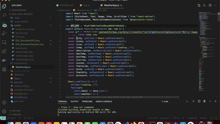
Task: Open the Explorer view in activity bar
Action: tap(4, 6)
